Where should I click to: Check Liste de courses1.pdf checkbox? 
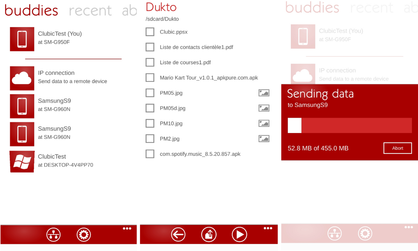pos(150,62)
